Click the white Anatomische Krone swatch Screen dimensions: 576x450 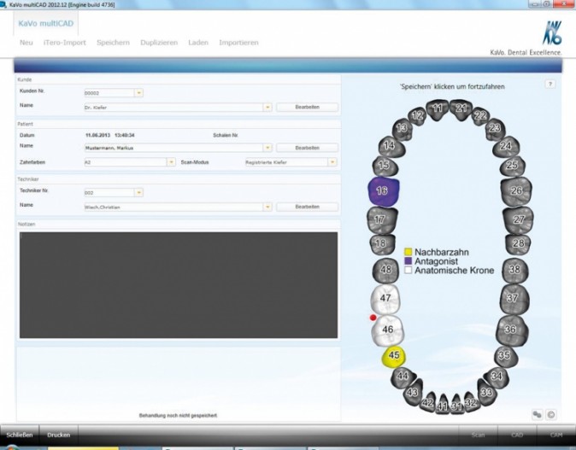[x=408, y=270]
